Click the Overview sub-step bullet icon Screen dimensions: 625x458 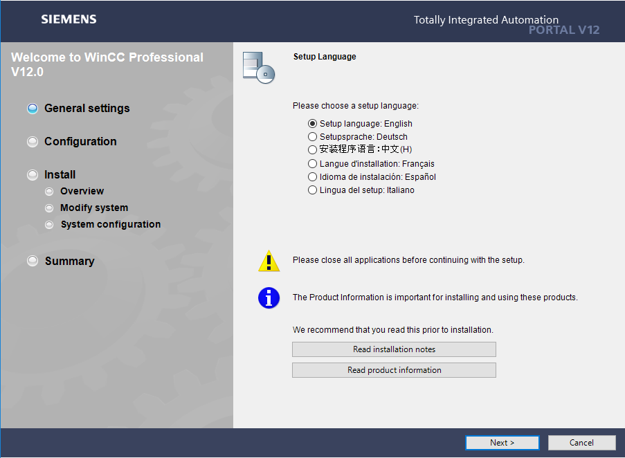(x=48, y=192)
